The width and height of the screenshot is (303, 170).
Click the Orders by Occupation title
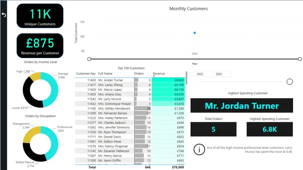pos(40,116)
